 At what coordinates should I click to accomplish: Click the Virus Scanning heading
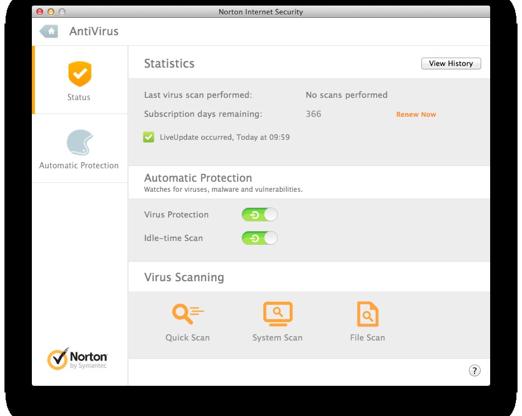tap(184, 277)
